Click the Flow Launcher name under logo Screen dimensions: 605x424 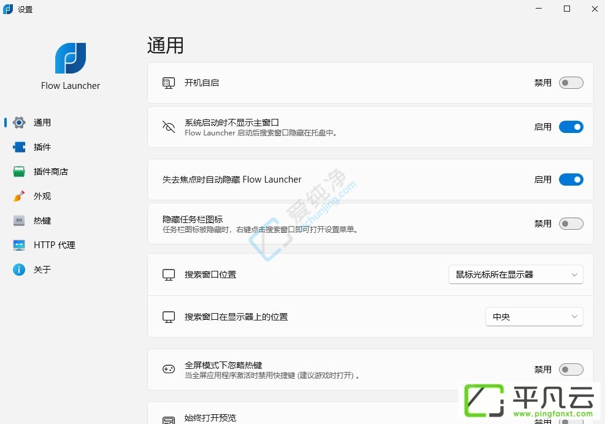point(71,86)
